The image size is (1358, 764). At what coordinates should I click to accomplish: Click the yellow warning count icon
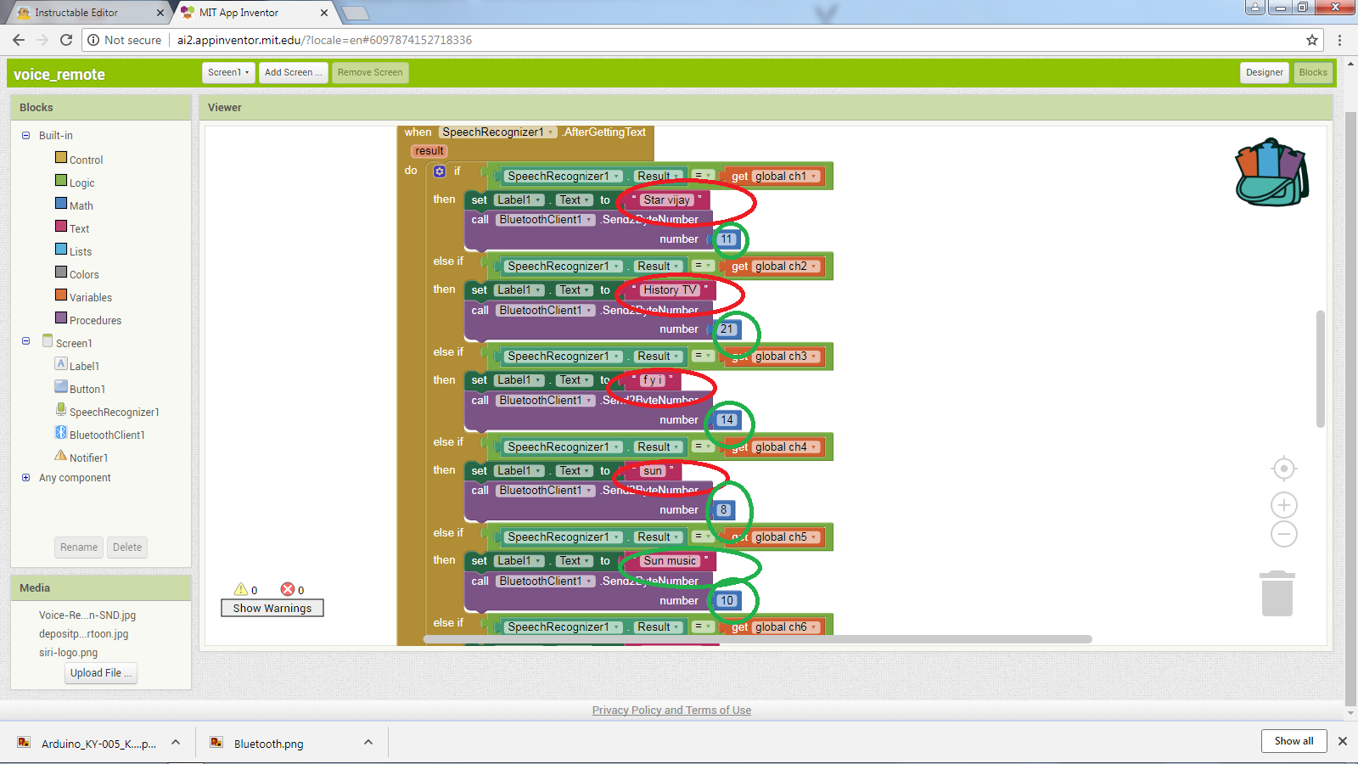point(241,589)
